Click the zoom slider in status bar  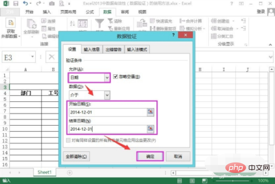pyautogui.click(x=233, y=180)
